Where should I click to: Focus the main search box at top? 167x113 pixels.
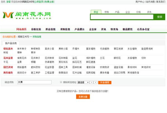coord(122,17)
